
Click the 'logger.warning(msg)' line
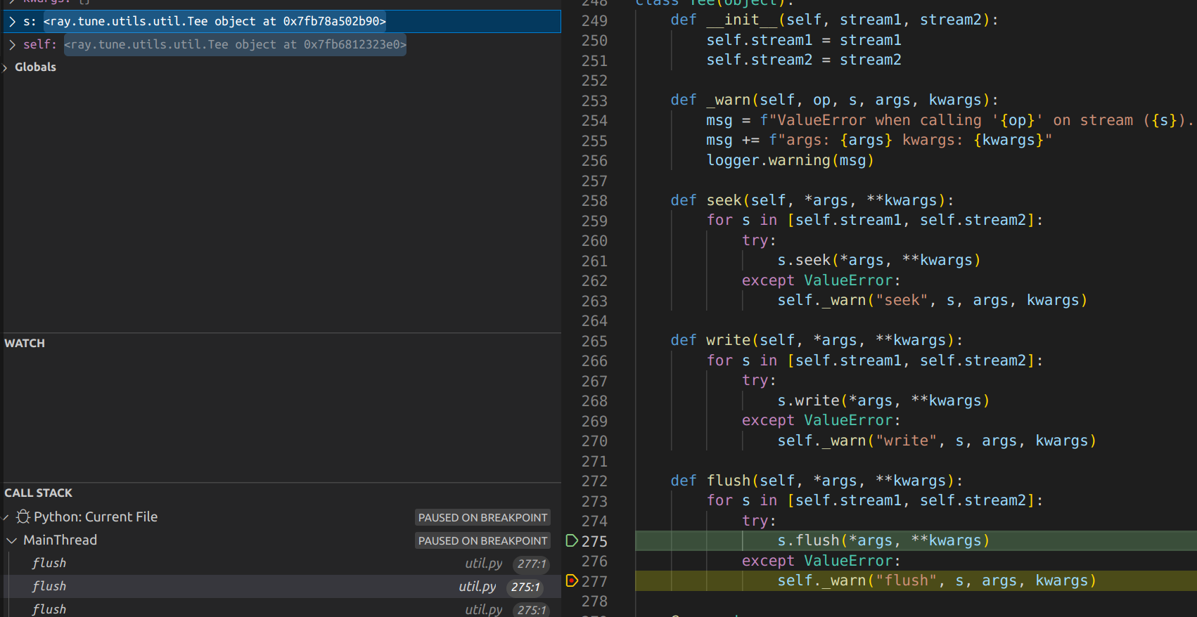pos(790,161)
